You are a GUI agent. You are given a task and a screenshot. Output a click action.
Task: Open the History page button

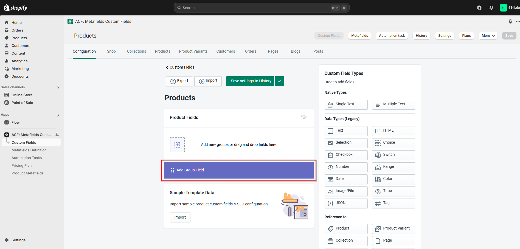pyautogui.click(x=421, y=36)
